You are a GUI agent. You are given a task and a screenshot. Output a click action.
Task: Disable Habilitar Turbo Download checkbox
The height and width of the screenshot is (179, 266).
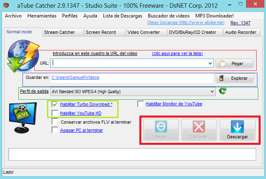point(55,104)
